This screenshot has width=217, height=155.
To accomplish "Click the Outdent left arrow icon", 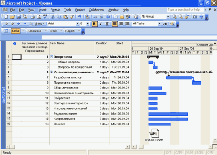I will point(6,24).
